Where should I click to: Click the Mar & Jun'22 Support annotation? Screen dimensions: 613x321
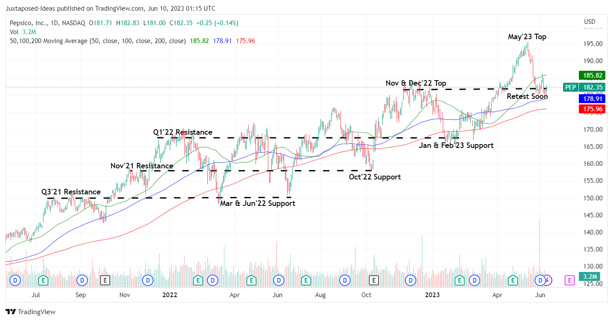click(258, 203)
